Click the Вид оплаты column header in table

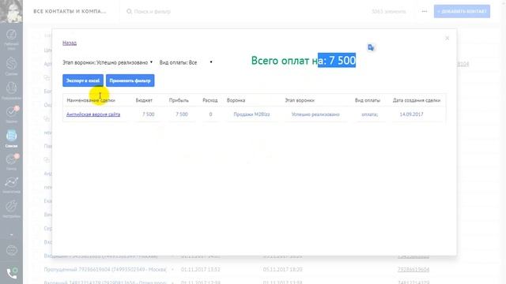(368, 100)
